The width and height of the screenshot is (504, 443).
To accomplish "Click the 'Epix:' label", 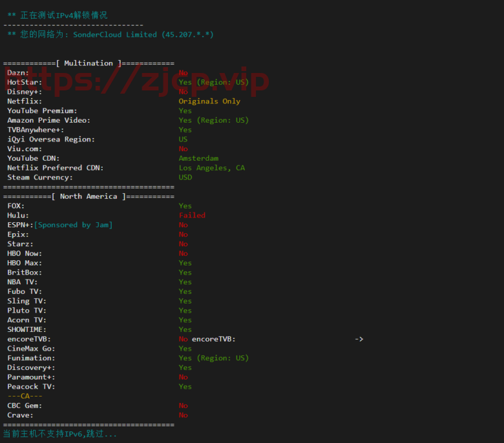I will [x=18, y=234].
